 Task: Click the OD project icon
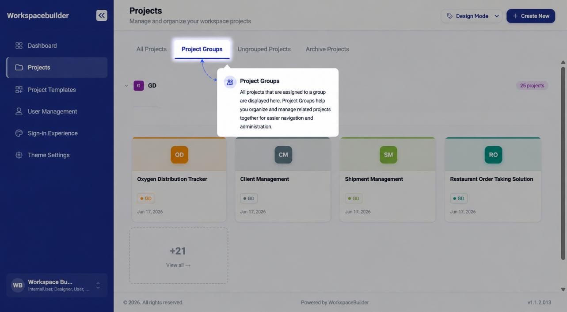click(179, 155)
